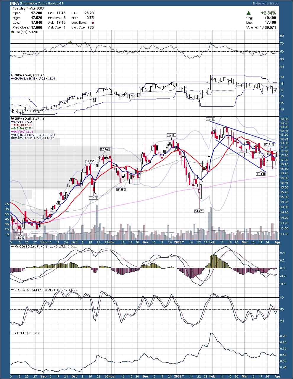Click the High value 17.520
This screenshot has width=293, height=379.
point(37,18)
